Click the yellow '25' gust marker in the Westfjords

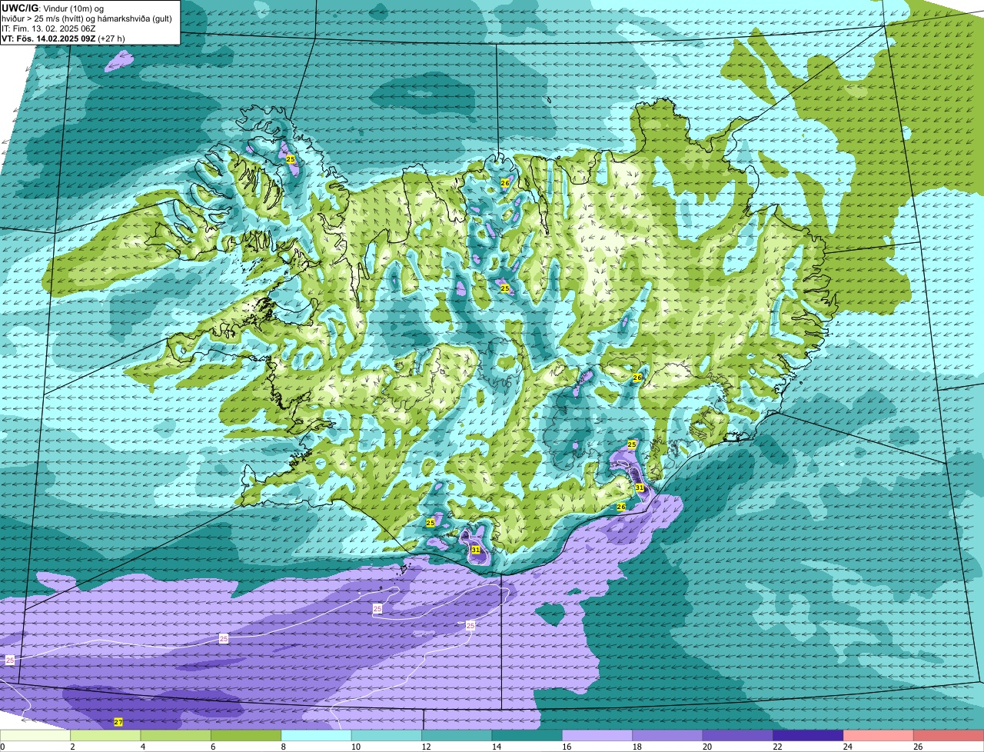click(290, 159)
